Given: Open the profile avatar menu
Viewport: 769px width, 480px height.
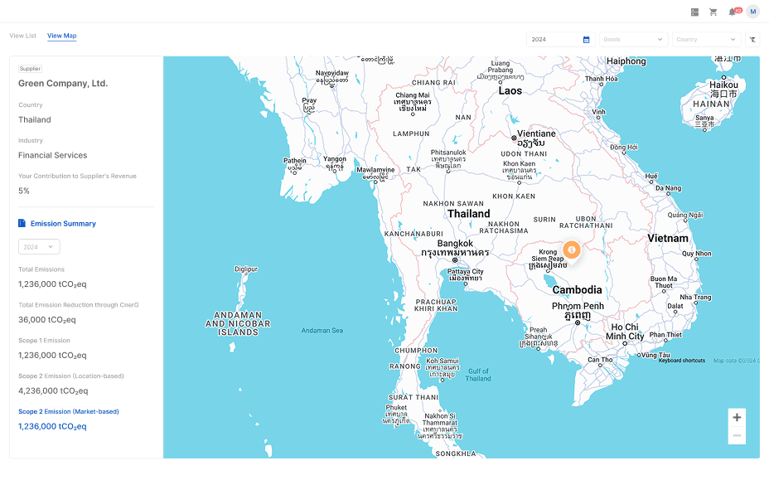Looking at the screenshot, I should tap(752, 12).
